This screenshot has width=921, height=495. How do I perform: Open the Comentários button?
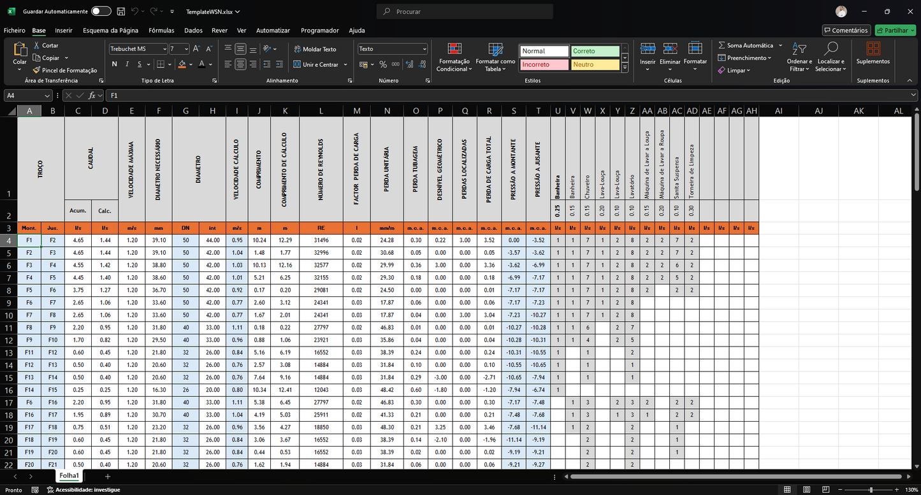click(x=846, y=30)
